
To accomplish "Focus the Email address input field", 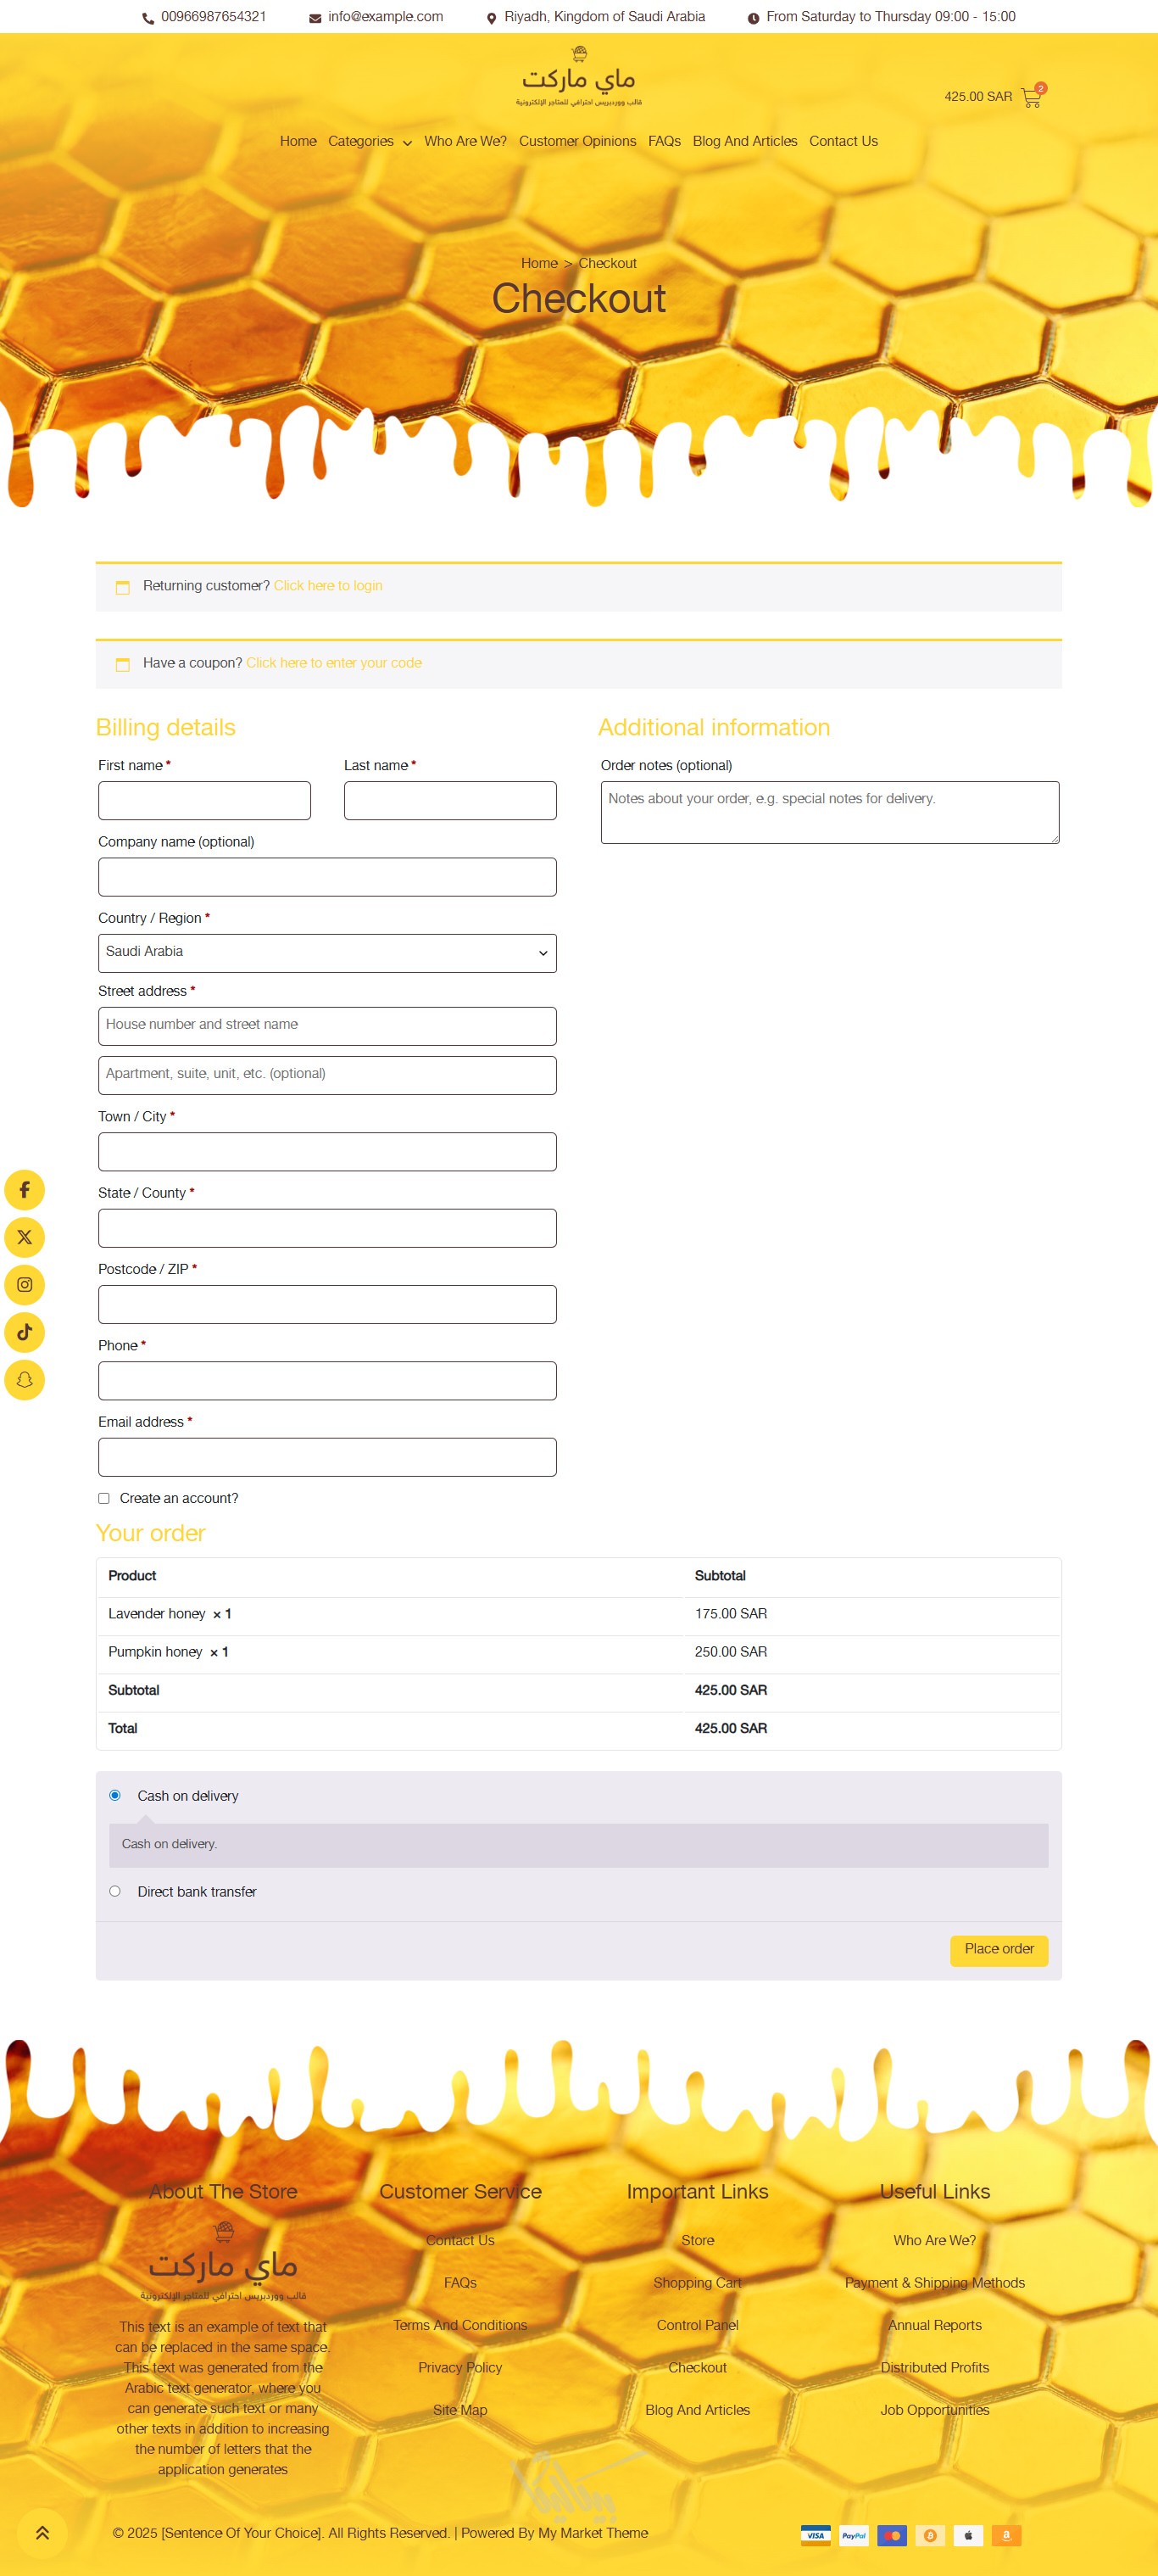I will pyautogui.click(x=326, y=1457).
